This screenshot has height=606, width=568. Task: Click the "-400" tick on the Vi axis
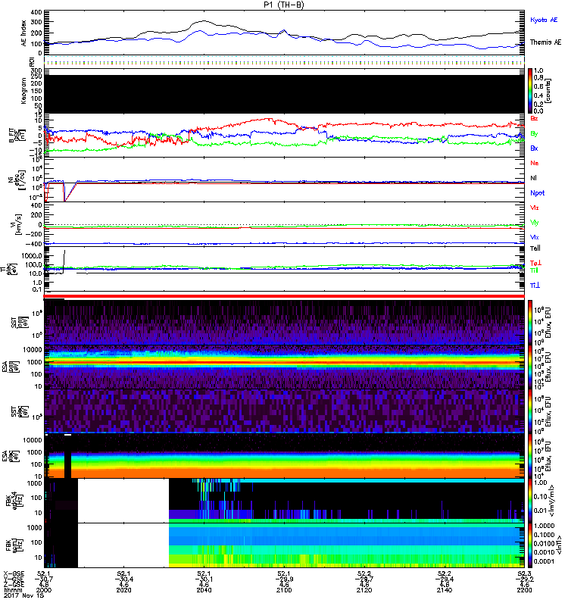point(33,244)
